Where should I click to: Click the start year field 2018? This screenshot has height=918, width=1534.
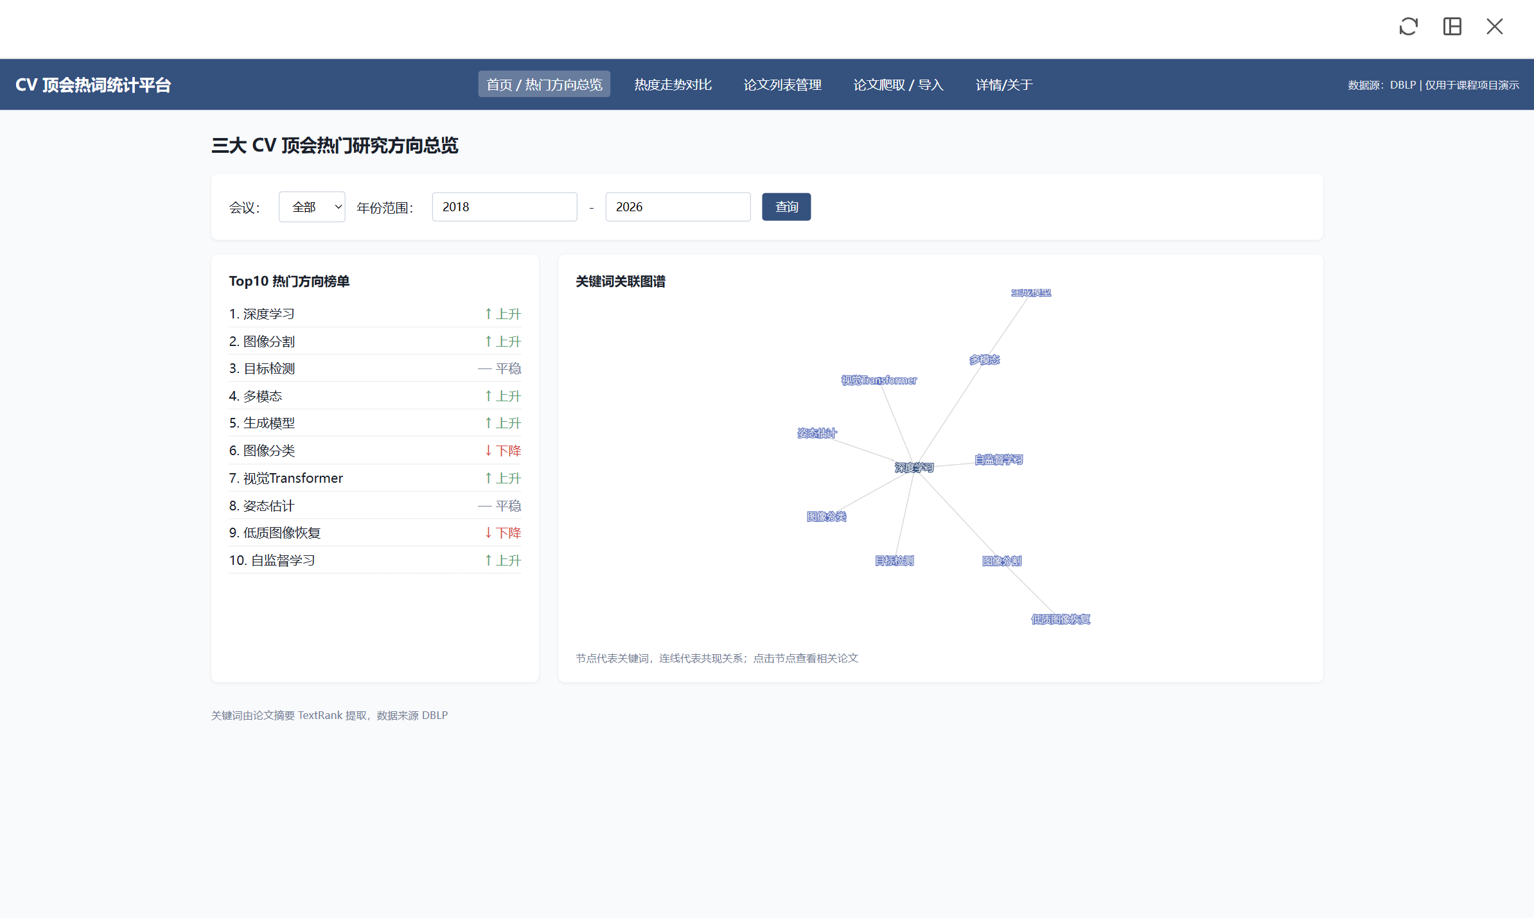point(504,207)
